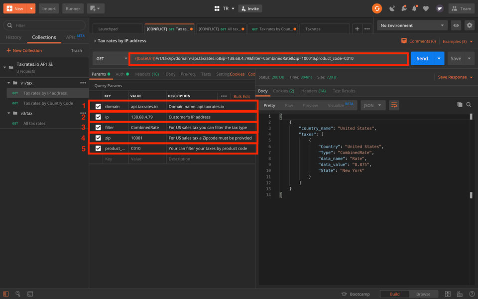Open v3/tax folder options ellipsis
This screenshot has width=478, height=299.
(x=83, y=113)
